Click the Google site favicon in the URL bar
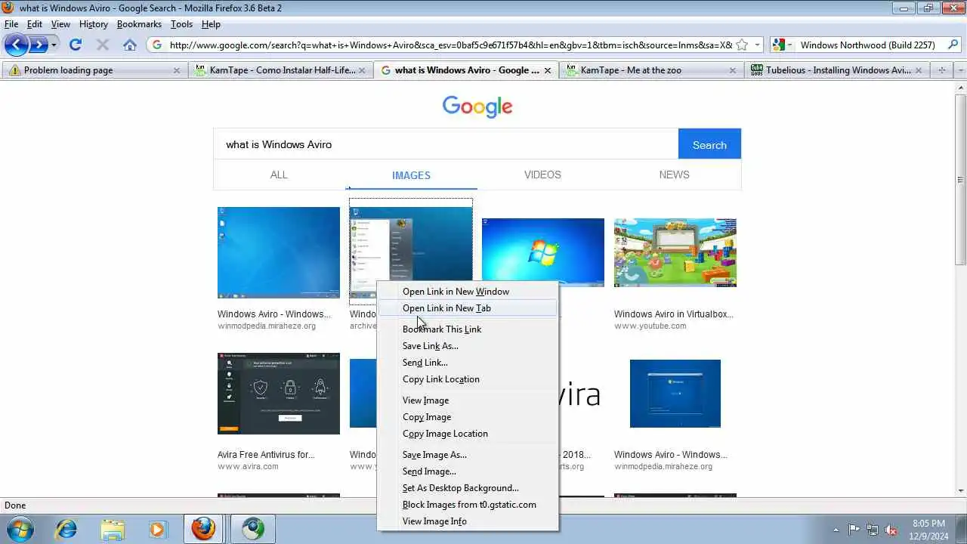The width and height of the screenshot is (967, 544). point(157,45)
